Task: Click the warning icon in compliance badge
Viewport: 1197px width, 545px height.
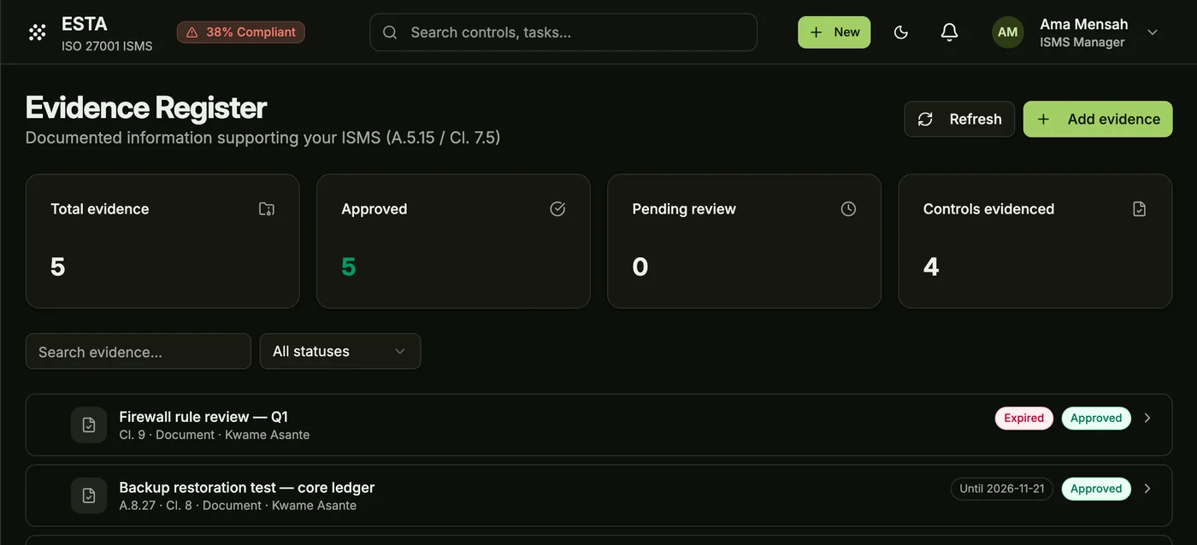Action: pos(192,32)
